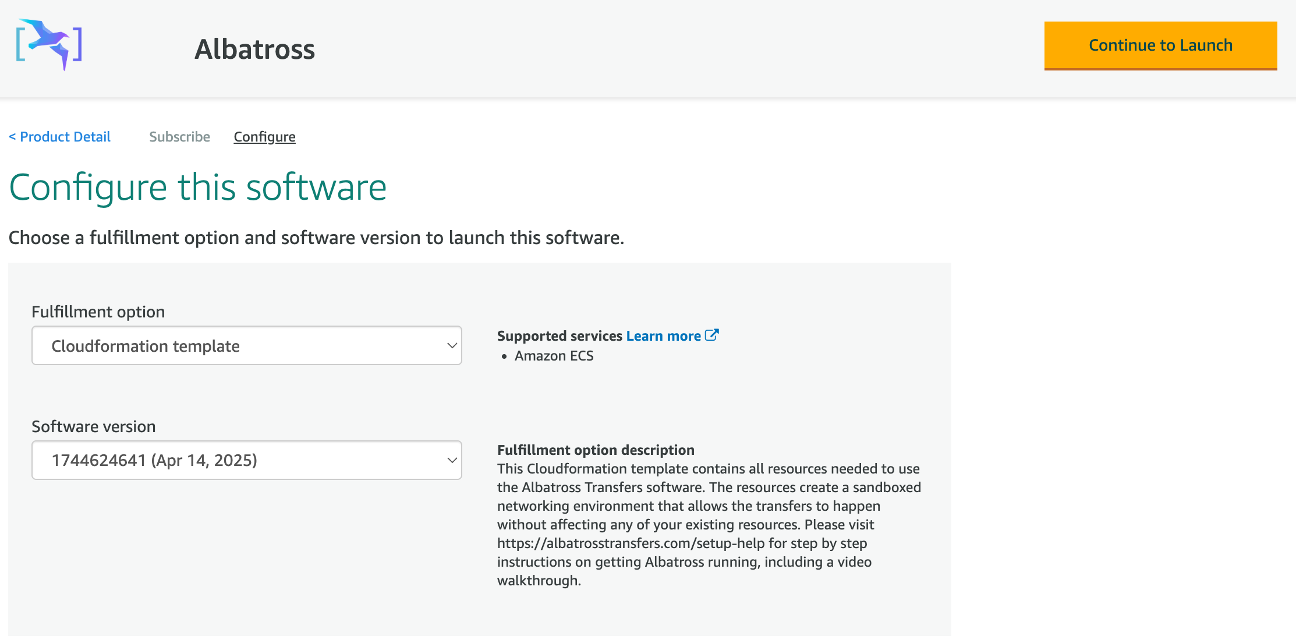The image size is (1296, 643).
Task: Click the Albatross bird logo
Action: tap(49, 44)
